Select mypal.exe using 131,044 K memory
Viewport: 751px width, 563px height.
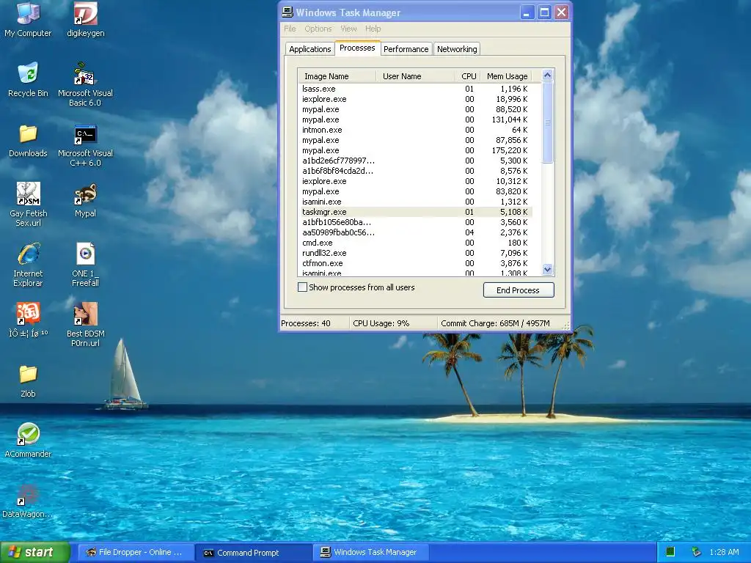click(415, 119)
